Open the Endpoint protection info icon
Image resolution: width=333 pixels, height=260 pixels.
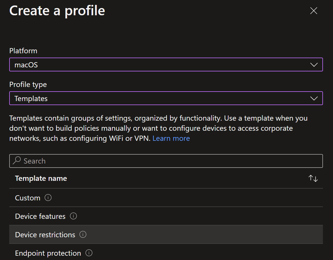[x=89, y=253]
